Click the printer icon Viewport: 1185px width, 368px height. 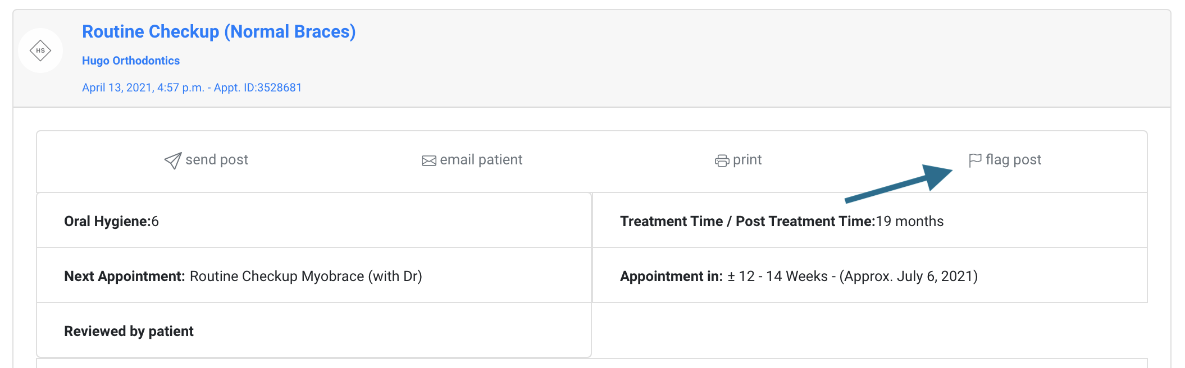722,161
